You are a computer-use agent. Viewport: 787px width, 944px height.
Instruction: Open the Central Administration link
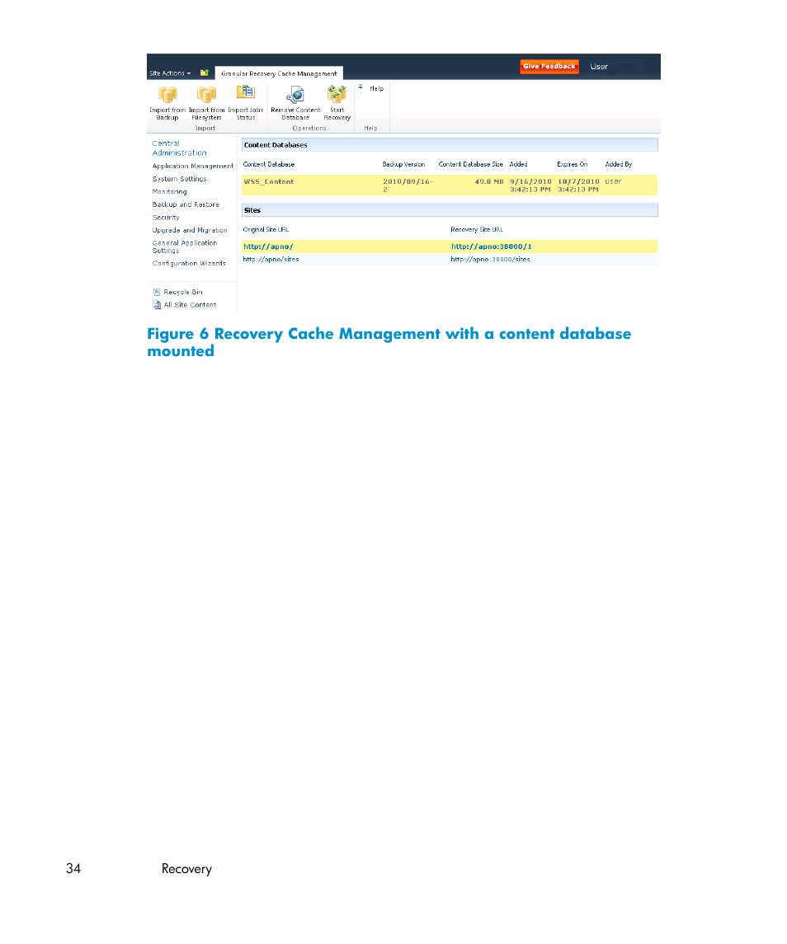pos(179,148)
